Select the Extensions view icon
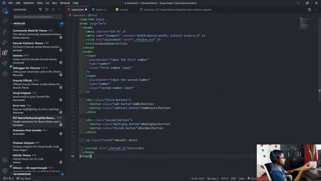Viewport: 321px width, 181px height. pyautogui.click(x=5, y=52)
